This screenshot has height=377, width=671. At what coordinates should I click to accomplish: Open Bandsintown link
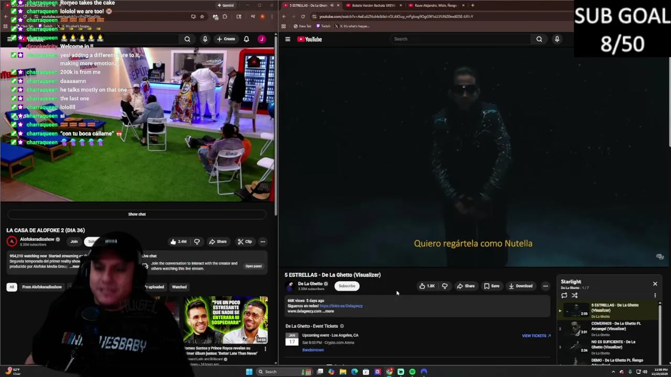[313, 350]
